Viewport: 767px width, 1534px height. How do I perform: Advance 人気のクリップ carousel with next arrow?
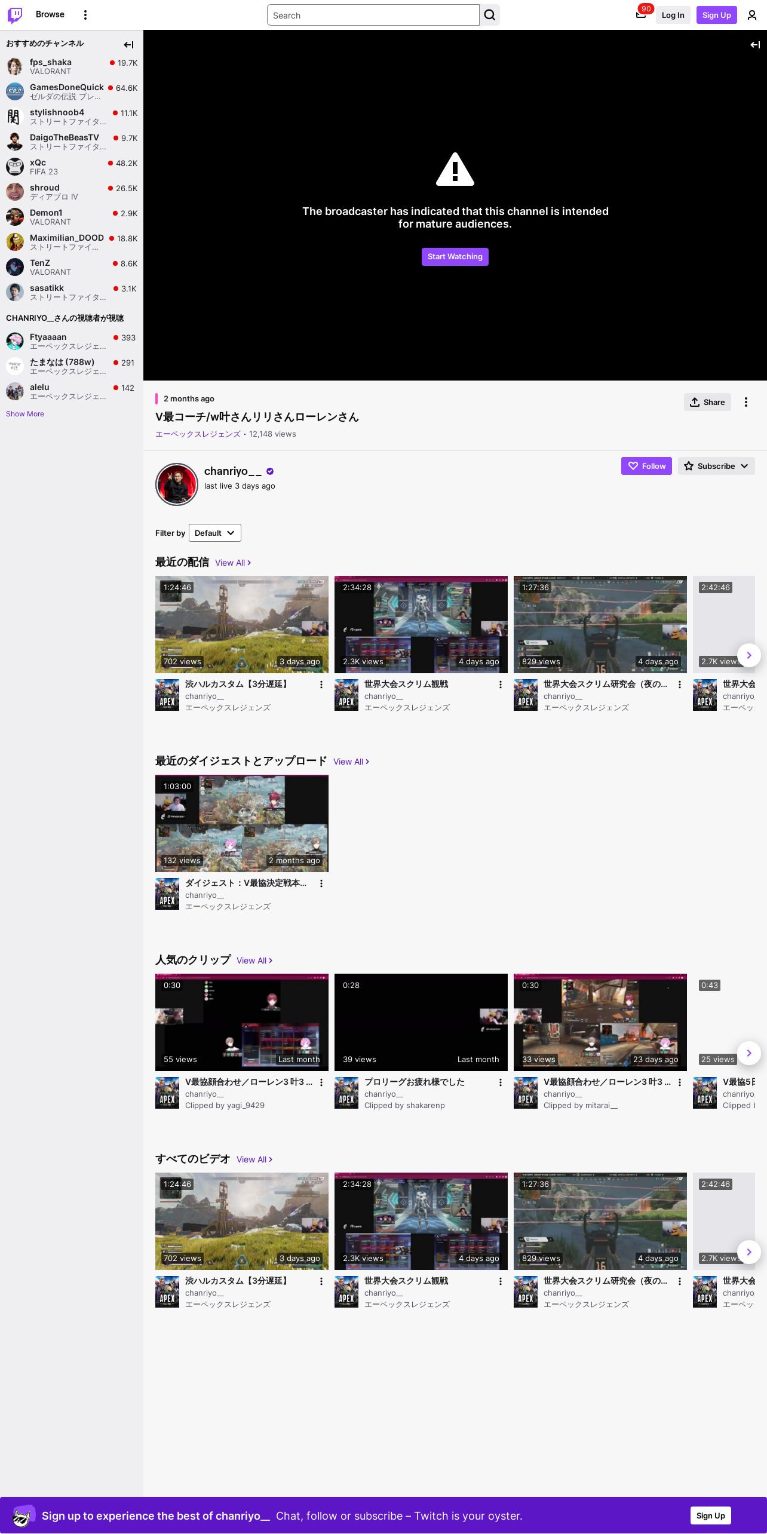click(x=749, y=1053)
